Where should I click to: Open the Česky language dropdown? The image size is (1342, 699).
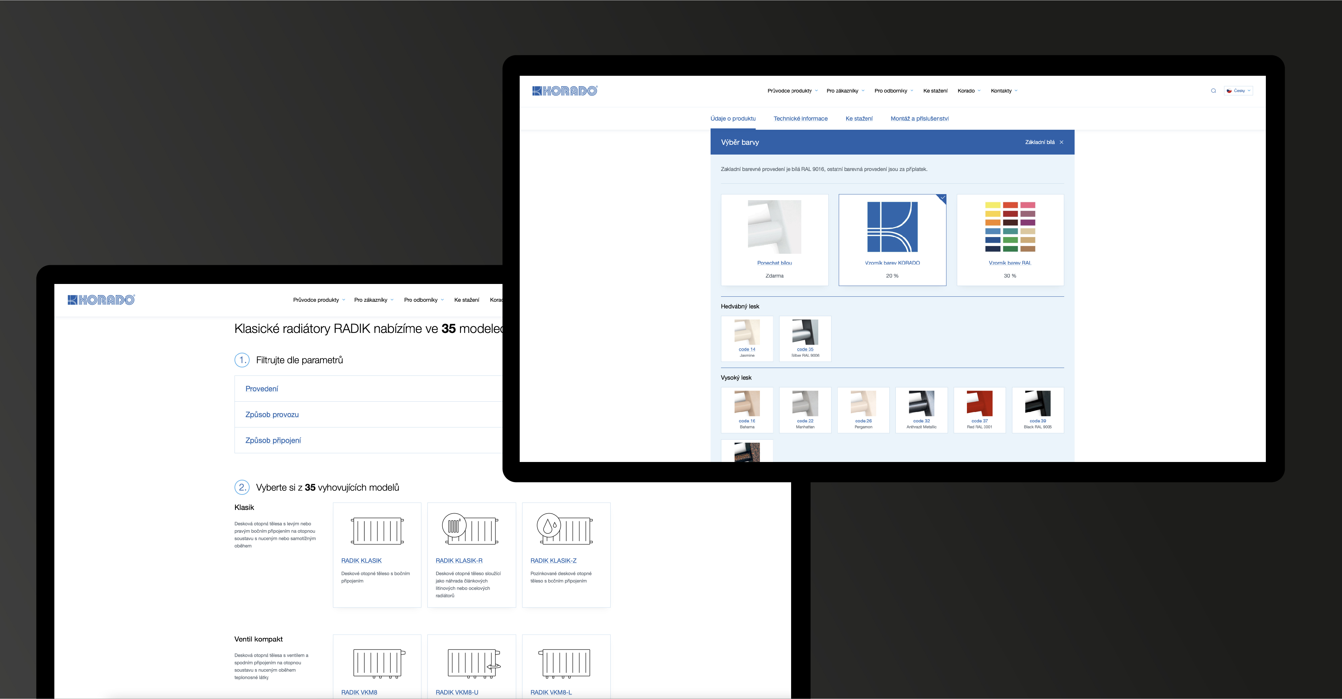tap(1238, 91)
